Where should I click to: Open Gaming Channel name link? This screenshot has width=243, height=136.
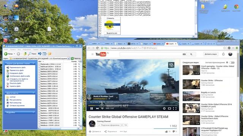[x=104, y=121]
